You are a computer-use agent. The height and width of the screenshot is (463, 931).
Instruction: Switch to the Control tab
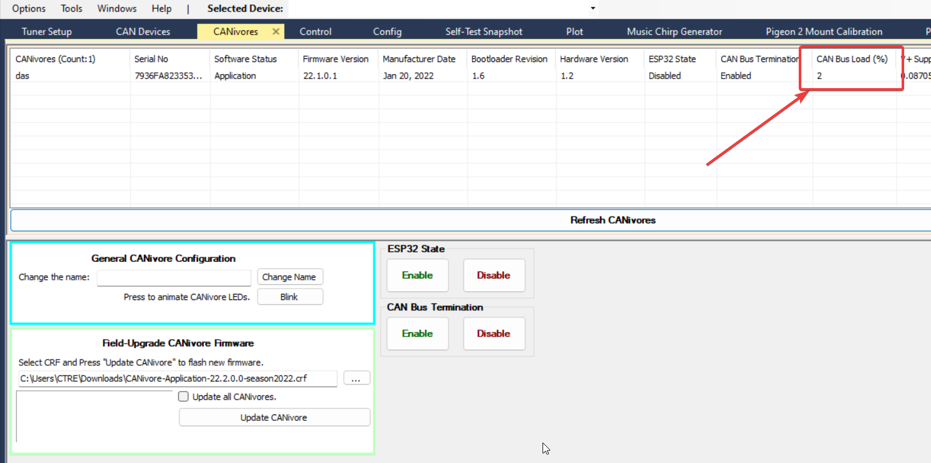(x=316, y=31)
